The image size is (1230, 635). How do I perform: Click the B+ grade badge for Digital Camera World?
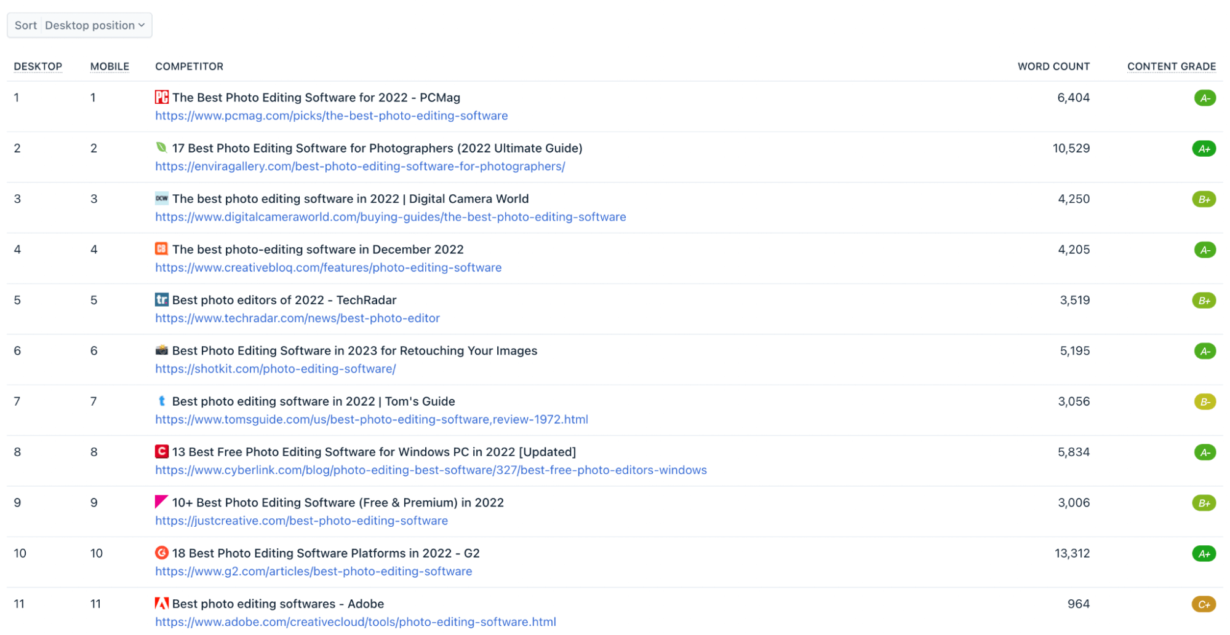click(x=1204, y=199)
